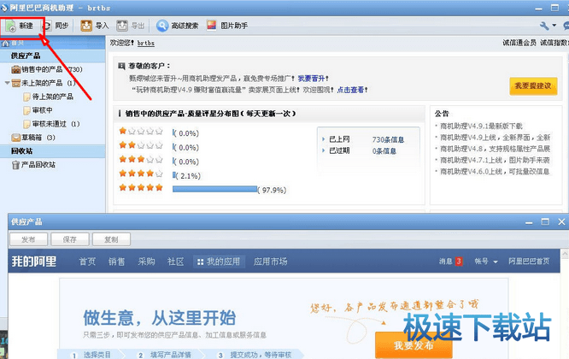
Task: Click the 点击查看 link
Action: 350,90
